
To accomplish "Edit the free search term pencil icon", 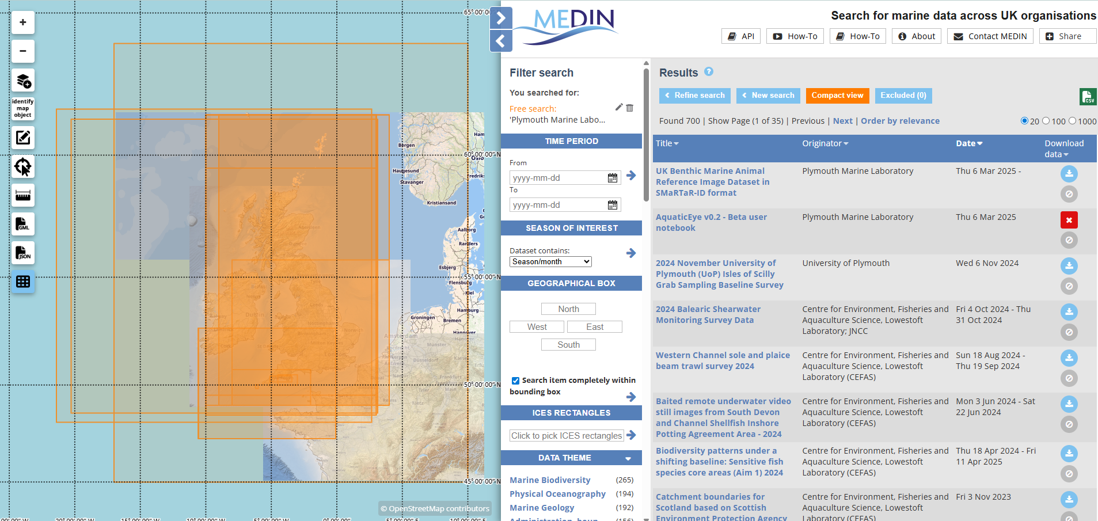I will coord(619,107).
